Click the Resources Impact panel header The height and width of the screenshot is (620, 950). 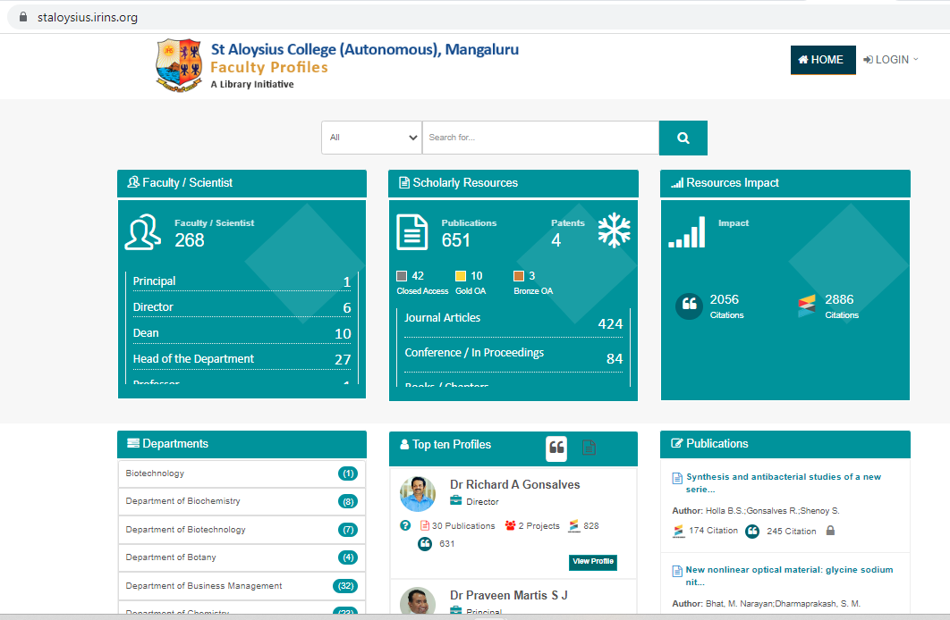(785, 183)
